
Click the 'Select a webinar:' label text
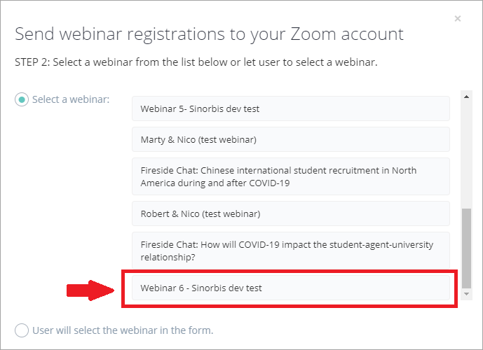point(71,99)
